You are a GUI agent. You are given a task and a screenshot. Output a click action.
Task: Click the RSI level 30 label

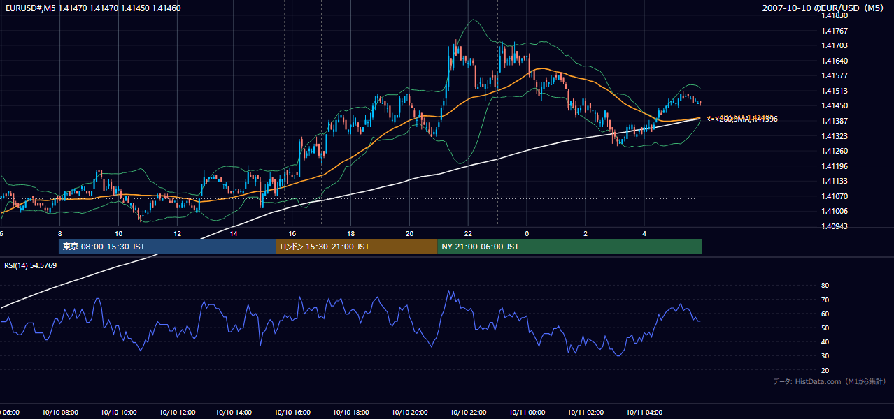coord(825,356)
